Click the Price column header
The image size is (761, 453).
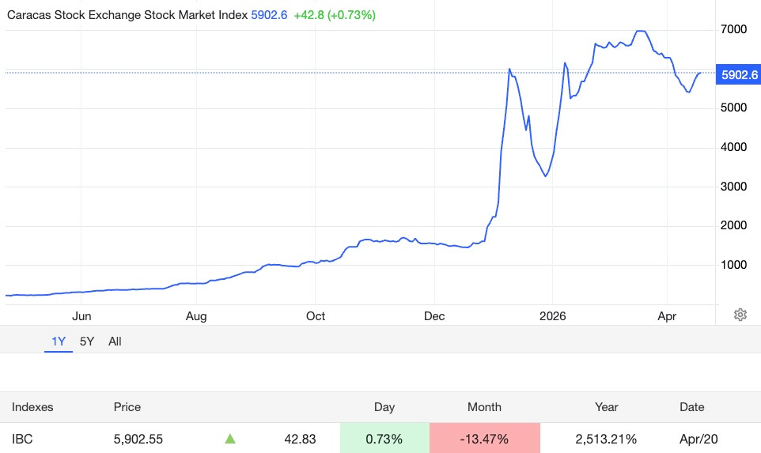pyautogui.click(x=127, y=407)
